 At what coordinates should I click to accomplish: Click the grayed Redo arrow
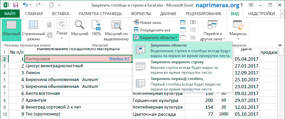[x=38, y=5]
